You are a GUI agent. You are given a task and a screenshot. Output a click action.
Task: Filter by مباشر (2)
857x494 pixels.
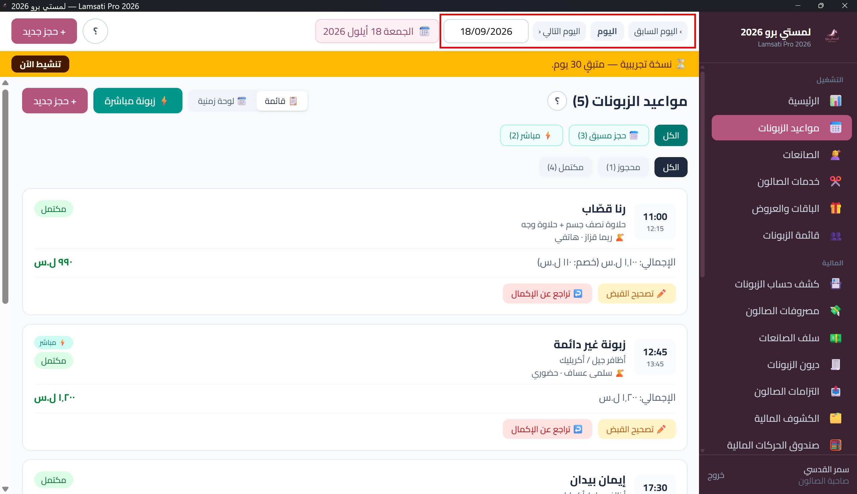coord(531,135)
